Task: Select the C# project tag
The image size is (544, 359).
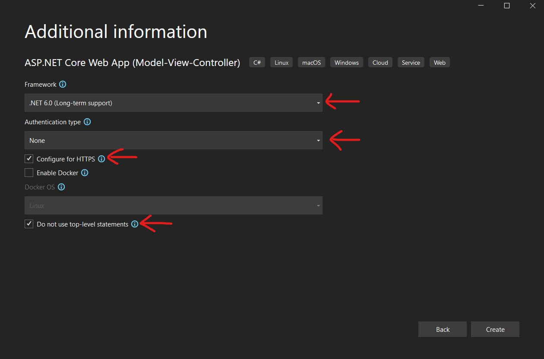Action: point(257,62)
